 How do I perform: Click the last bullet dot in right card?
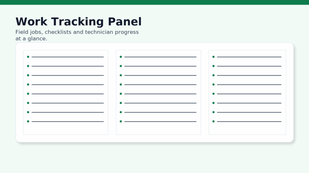[213, 121]
